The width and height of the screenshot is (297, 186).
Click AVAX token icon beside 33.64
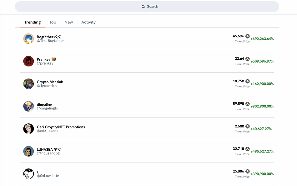pyautogui.click(x=247, y=59)
